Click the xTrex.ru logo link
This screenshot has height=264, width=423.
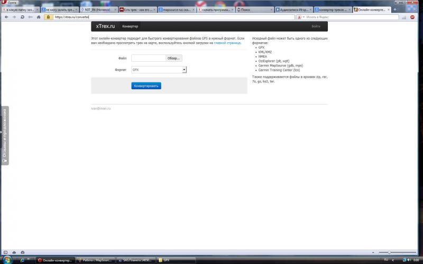click(105, 26)
